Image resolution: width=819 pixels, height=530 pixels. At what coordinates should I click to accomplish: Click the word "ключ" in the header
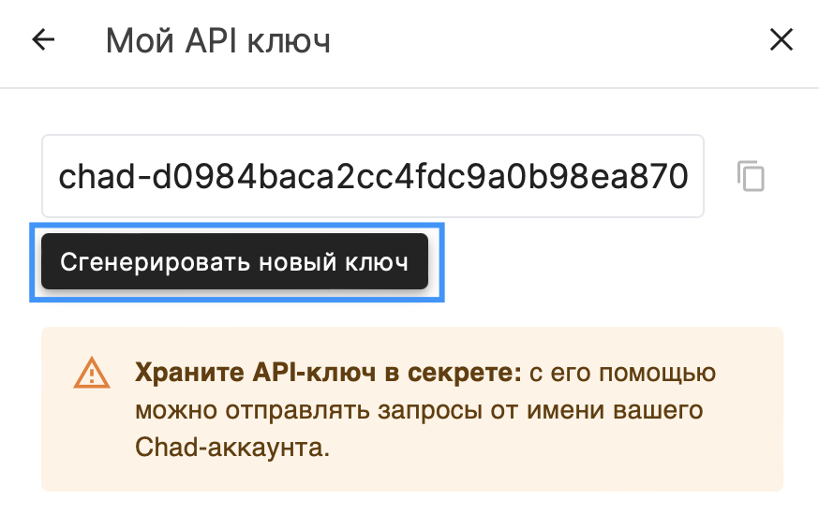pos(290,41)
